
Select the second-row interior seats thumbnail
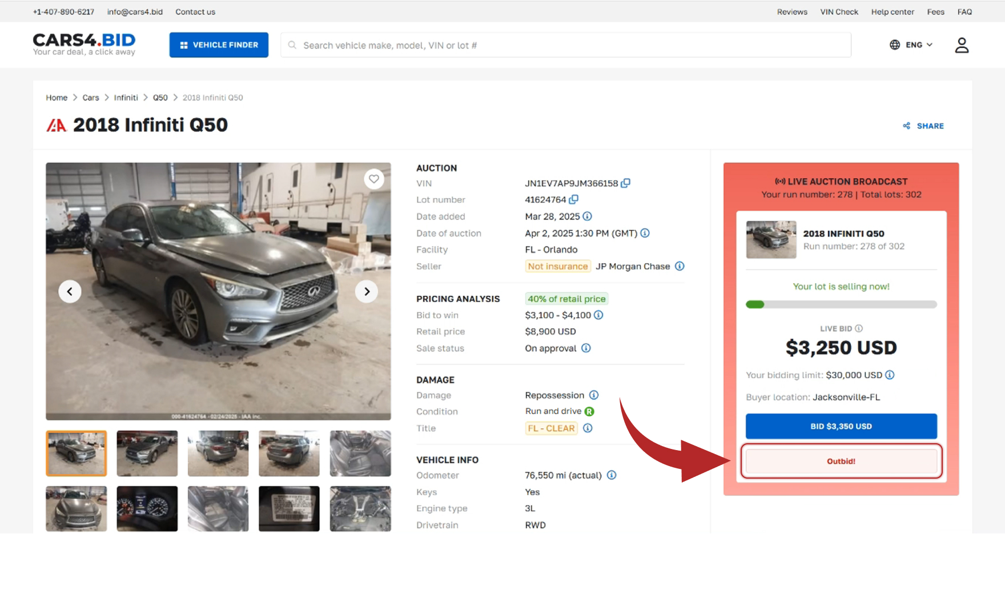pos(218,509)
